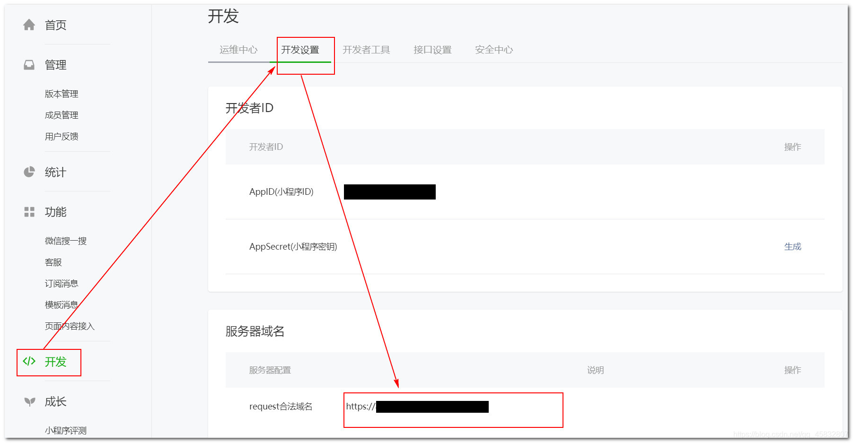Click the 服务器域名 section heading
The width and height of the screenshot is (853, 443).
pyautogui.click(x=255, y=331)
